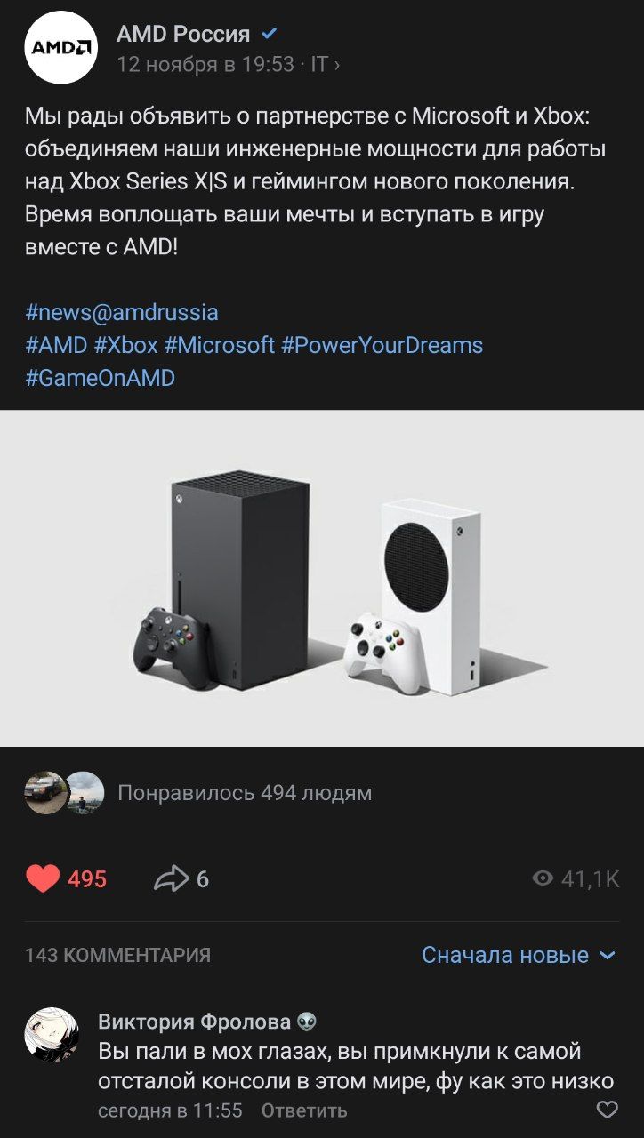644x1138 pixels.
Task: Open the Xbox consoles image
Action: [322, 578]
